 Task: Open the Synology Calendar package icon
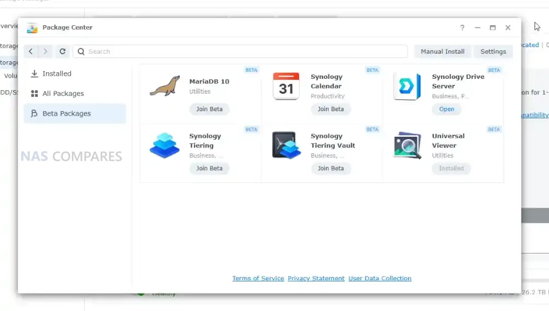pyautogui.click(x=286, y=87)
